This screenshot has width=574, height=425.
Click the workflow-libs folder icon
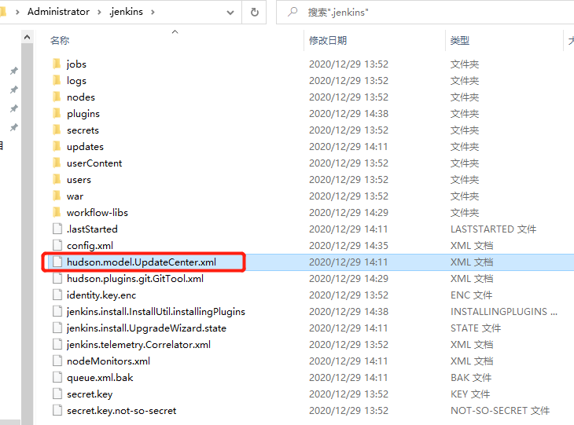pyautogui.click(x=57, y=212)
